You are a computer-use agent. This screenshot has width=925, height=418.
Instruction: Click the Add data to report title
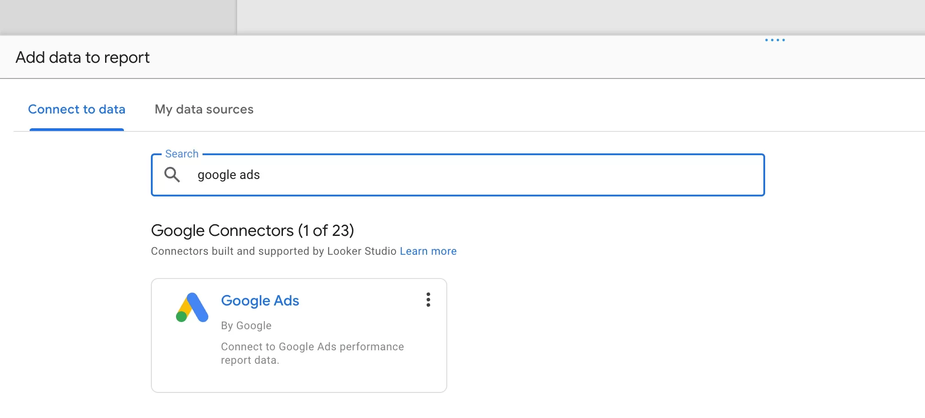83,57
